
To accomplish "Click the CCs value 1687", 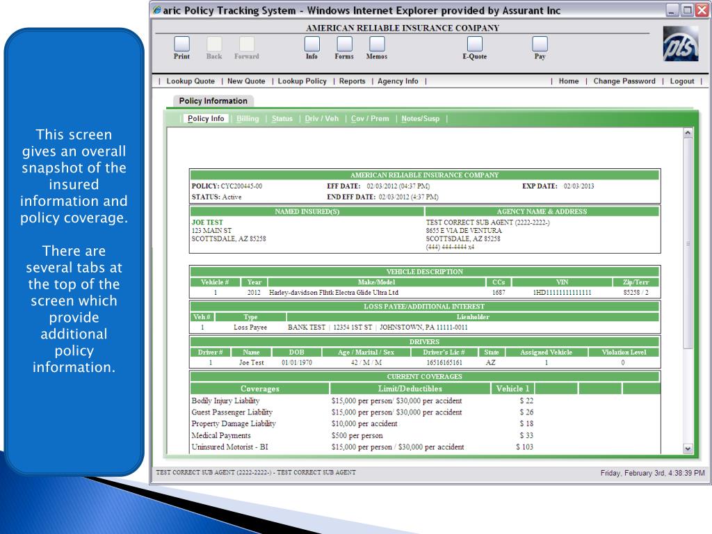I will click(499, 293).
